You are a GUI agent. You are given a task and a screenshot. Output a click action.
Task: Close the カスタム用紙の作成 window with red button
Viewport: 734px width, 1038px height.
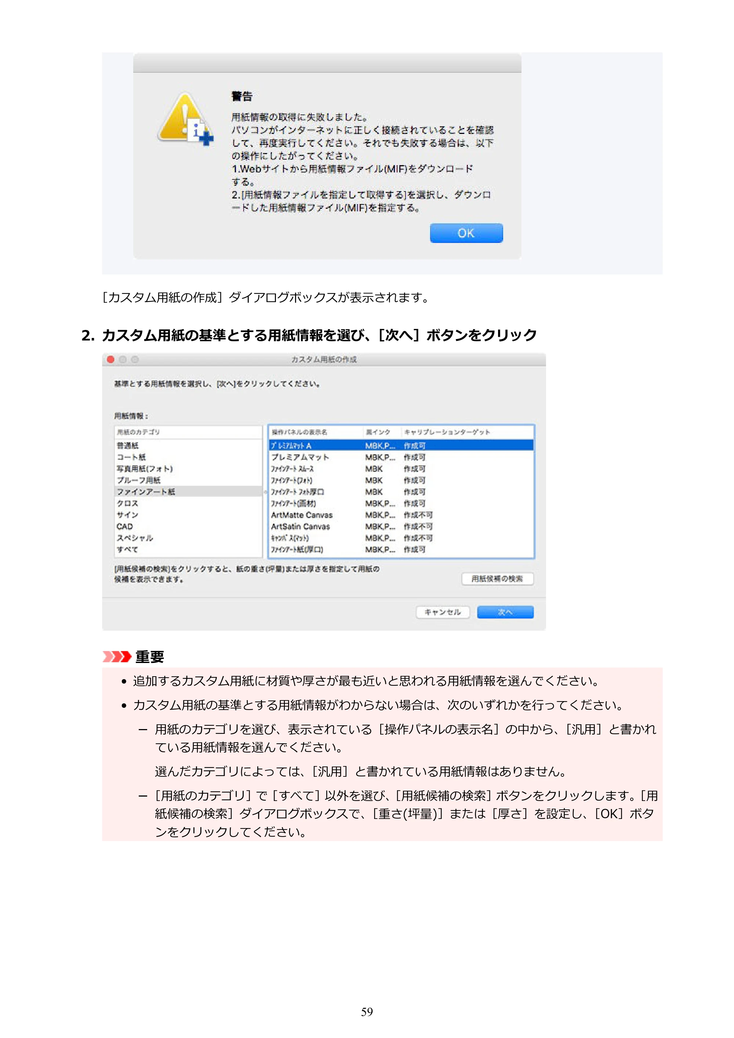(110, 360)
